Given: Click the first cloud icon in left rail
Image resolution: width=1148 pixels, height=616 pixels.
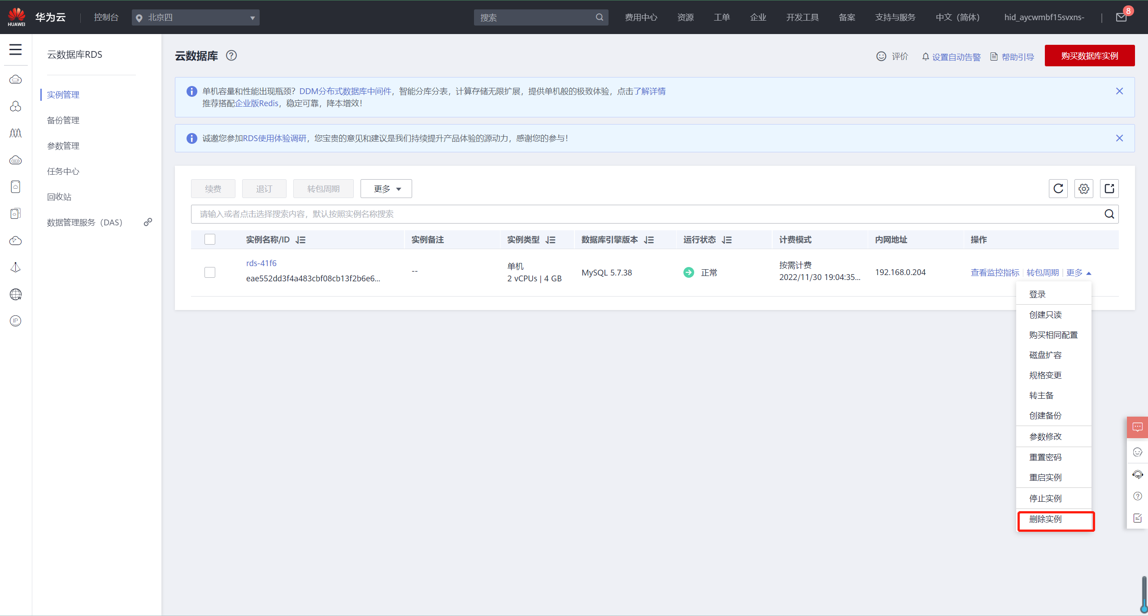Looking at the screenshot, I should pos(16,80).
